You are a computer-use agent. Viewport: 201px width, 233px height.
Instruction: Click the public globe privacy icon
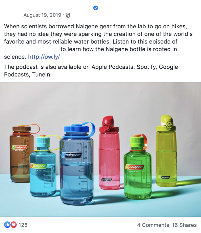[68, 15]
